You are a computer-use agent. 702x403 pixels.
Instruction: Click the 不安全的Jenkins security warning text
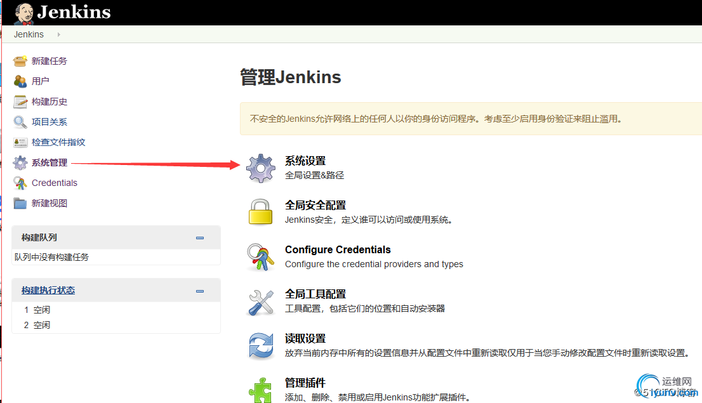click(436, 119)
